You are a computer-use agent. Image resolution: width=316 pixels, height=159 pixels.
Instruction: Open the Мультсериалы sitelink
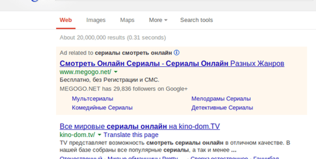pyautogui.click(x=92, y=99)
